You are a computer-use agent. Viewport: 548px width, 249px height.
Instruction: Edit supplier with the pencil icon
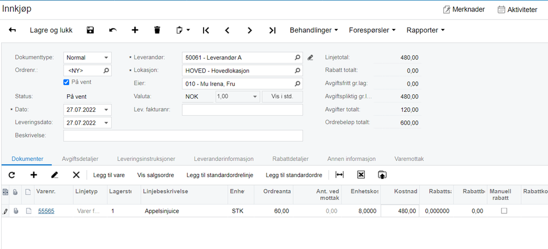310,58
